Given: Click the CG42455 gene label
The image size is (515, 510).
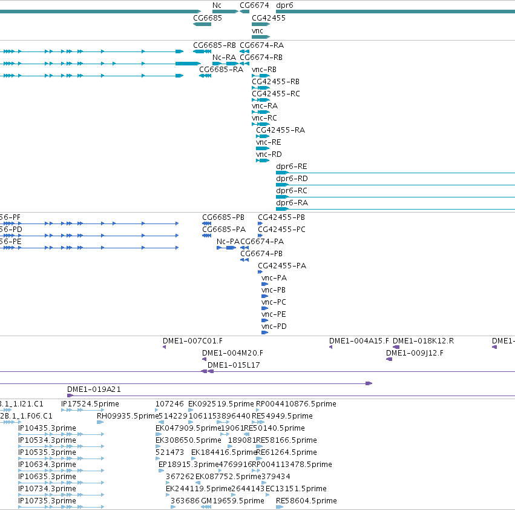Looking at the screenshot, I should click(x=269, y=18).
